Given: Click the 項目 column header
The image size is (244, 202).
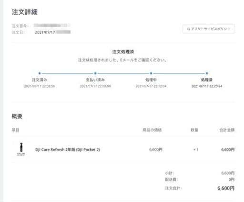Looking at the screenshot, I should point(15,130).
